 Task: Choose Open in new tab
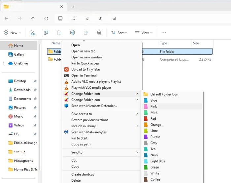[x=83, y=51]
